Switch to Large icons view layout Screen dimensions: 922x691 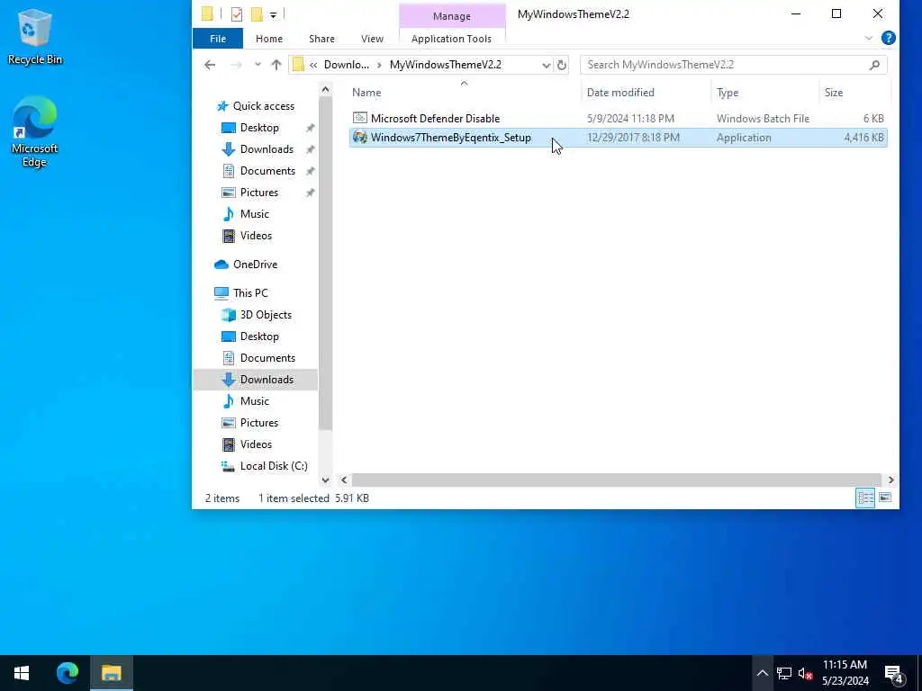coord(884,498)
